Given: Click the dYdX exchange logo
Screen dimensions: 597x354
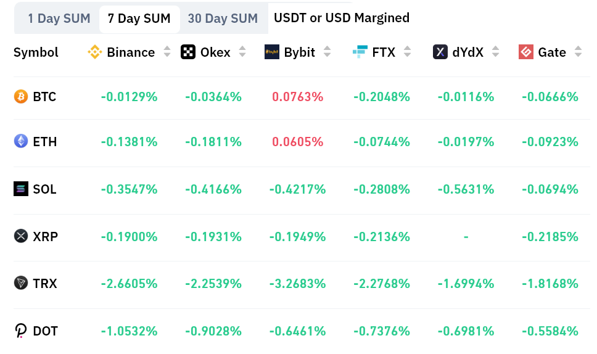Looking at the screenshot, I should (440, 52).
